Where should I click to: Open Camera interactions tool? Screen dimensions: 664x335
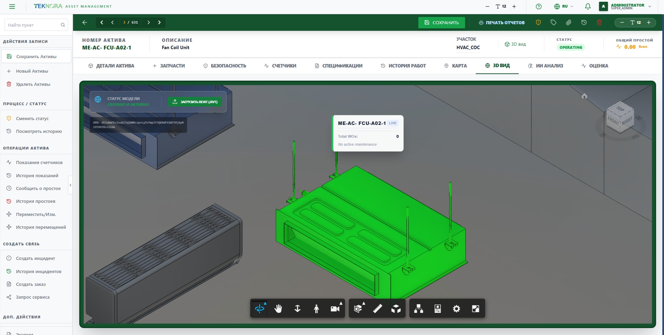335,308
